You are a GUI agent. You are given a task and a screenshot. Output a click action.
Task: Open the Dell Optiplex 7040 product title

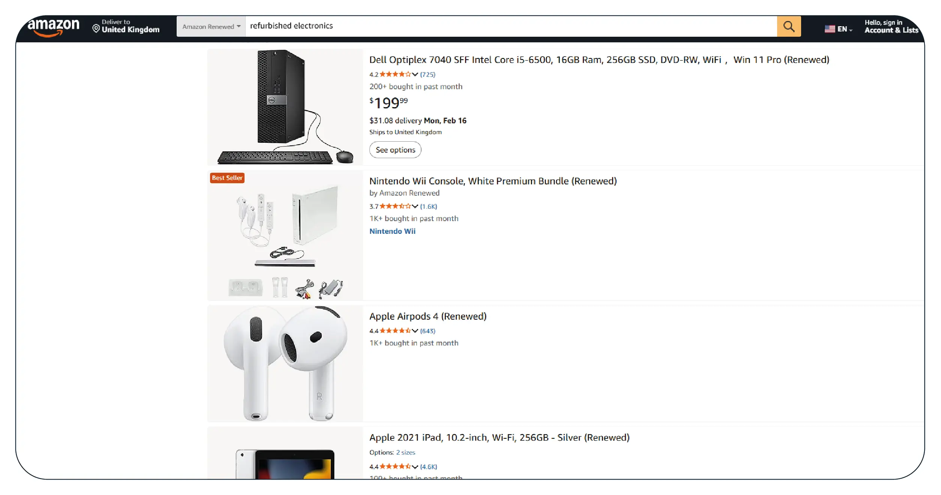point(599,60)
